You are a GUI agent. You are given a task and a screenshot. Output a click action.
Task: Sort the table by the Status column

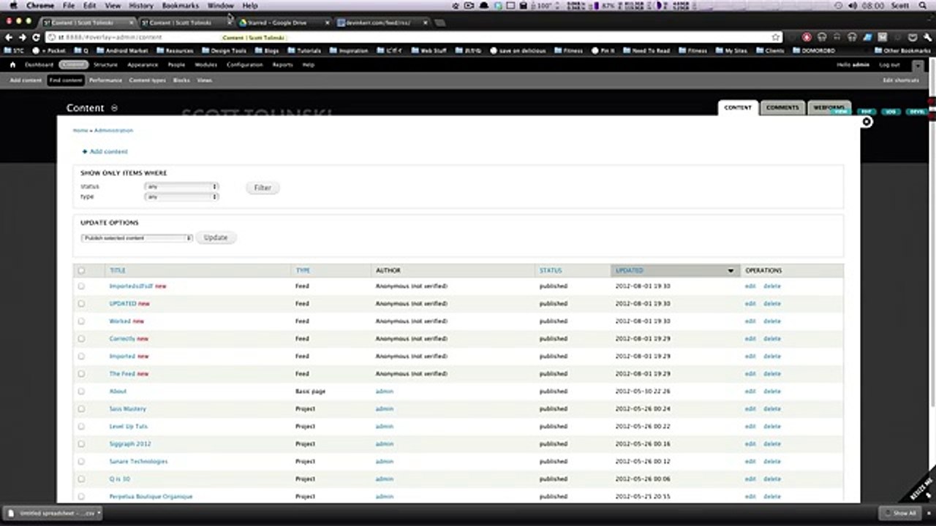pyautogui.click(x=551, y=270)
